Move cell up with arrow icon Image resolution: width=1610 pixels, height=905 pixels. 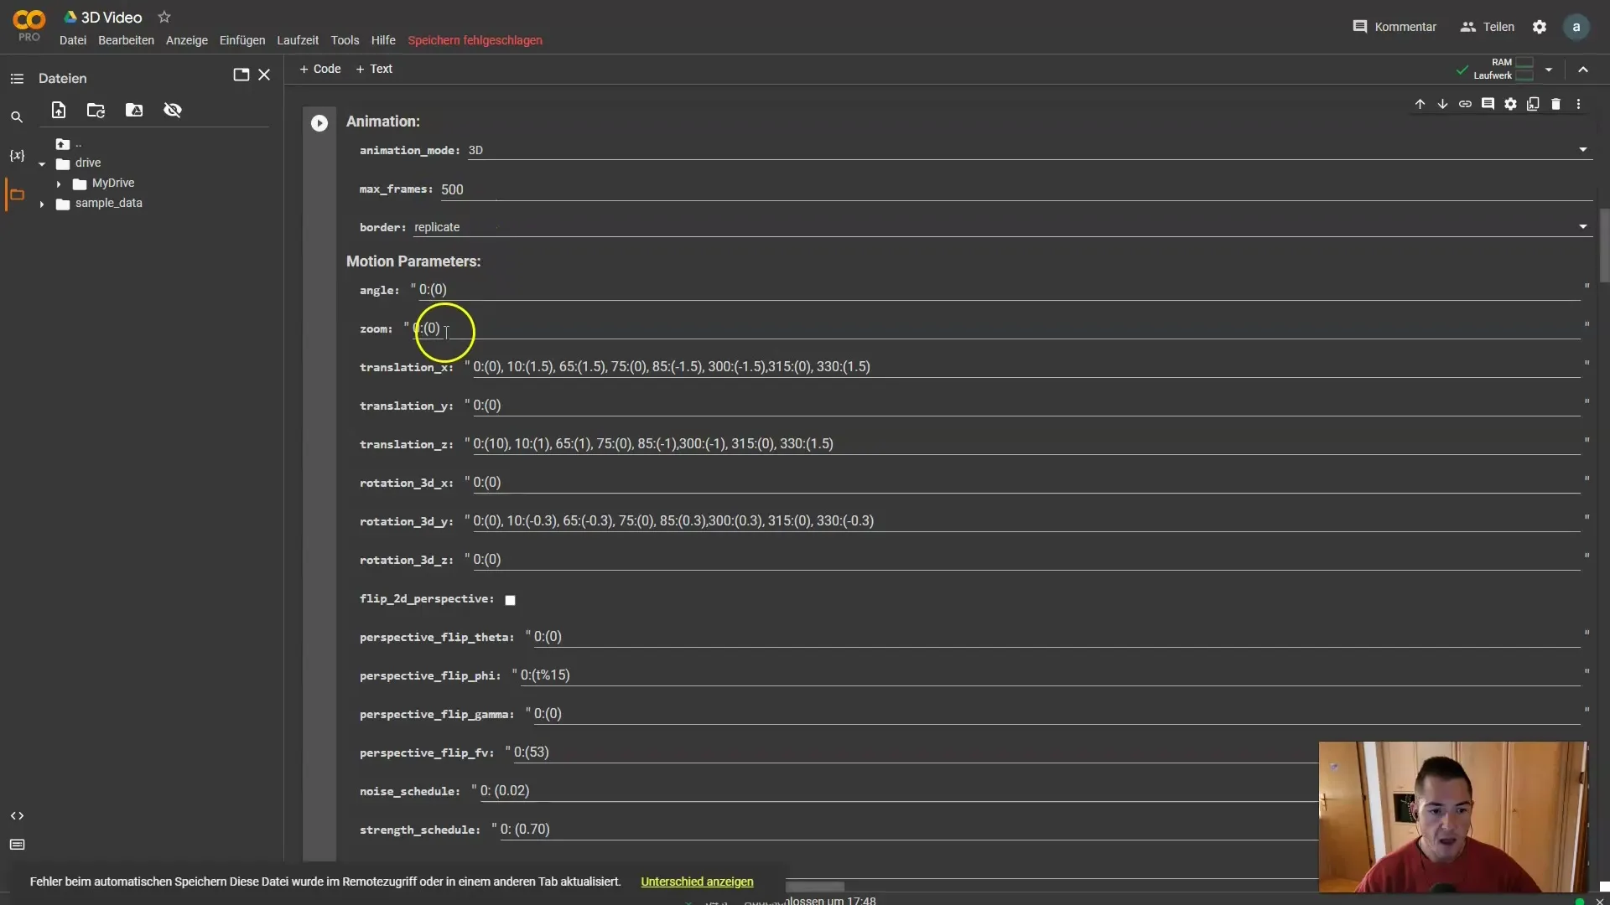1420,104
